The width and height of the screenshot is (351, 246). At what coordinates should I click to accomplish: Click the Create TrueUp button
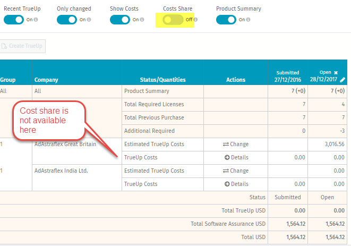[x=22, y=46]
